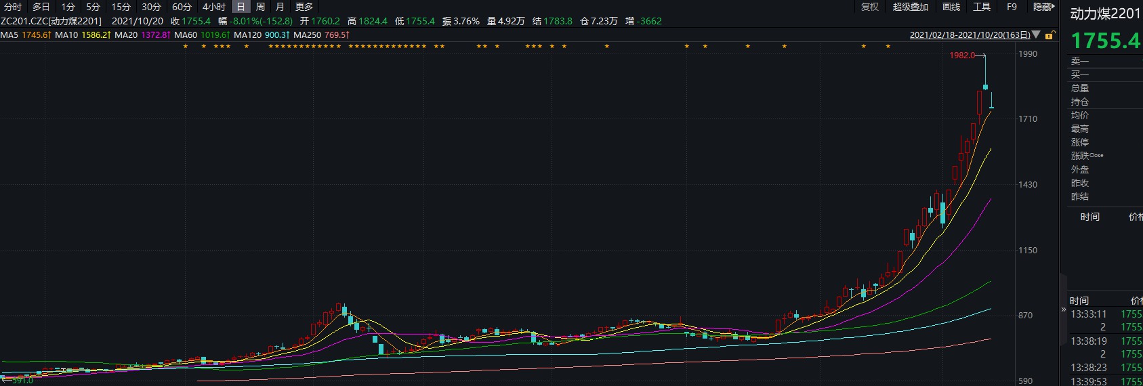Click the 870 price axis label
The width and height of the screenshot is (1143, 386).
click(x=1026, y=316)
